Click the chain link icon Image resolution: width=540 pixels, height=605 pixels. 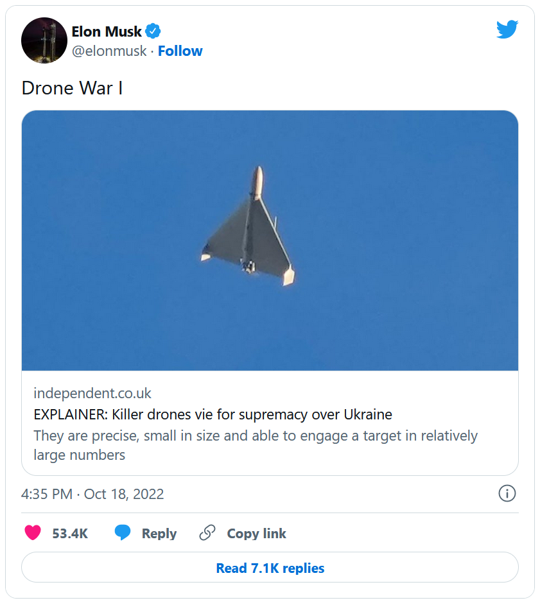[x=207, y=533]
